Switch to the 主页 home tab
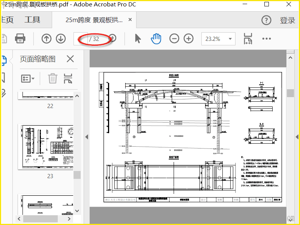The width and height of the screenshot is (300, 225). pos(7,20)
